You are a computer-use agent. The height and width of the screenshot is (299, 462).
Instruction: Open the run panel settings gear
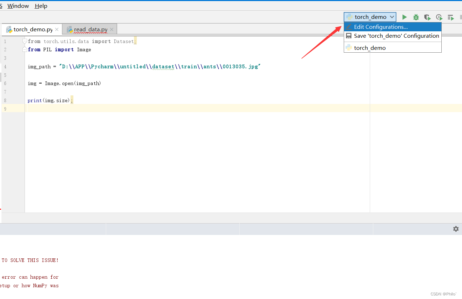tap(456, 229)
